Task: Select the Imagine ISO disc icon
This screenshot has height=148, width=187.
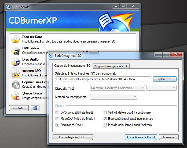Action: coord(16,73)
